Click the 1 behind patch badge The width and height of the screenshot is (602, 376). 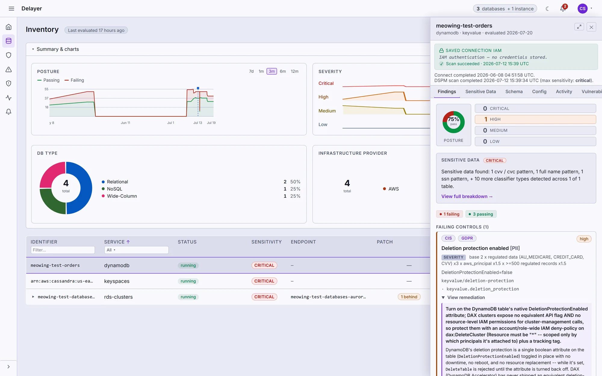(409, 297)
